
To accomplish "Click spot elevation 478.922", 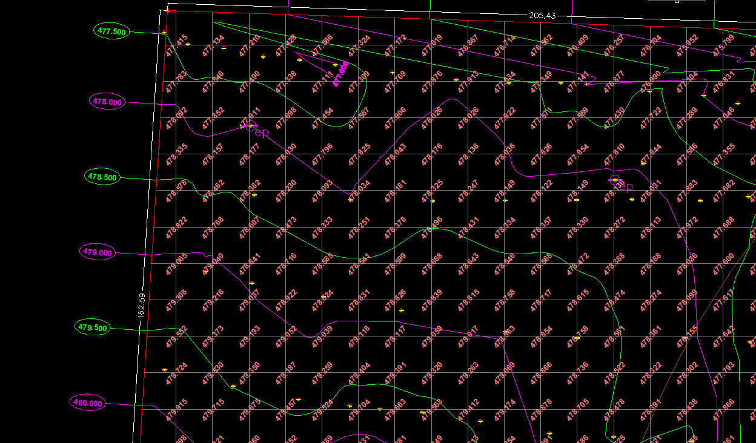I will (x=286, y=301).
